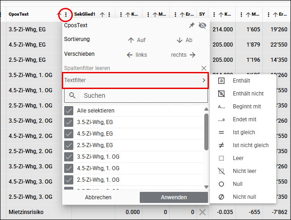Click the Spaltenfilter leeren label

point(87,68)
